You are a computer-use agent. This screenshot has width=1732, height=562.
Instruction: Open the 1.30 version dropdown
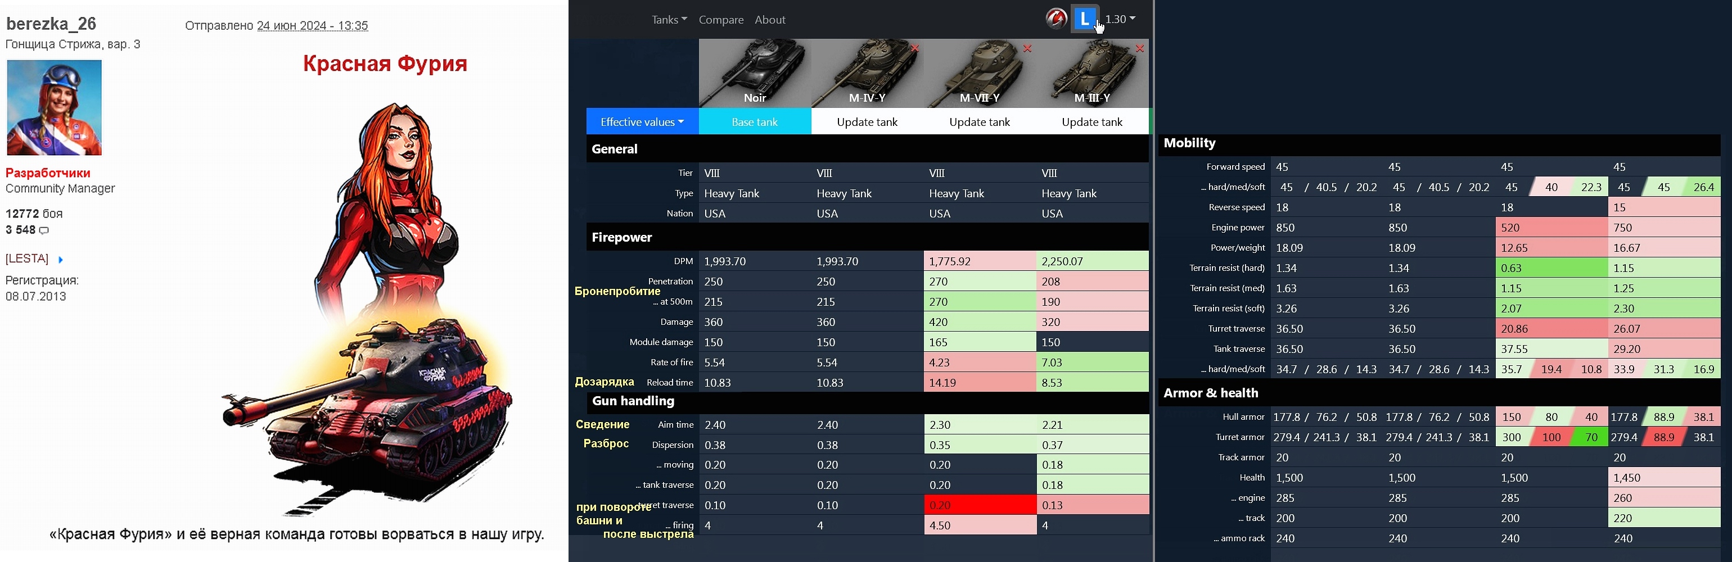click(1120, 19)
